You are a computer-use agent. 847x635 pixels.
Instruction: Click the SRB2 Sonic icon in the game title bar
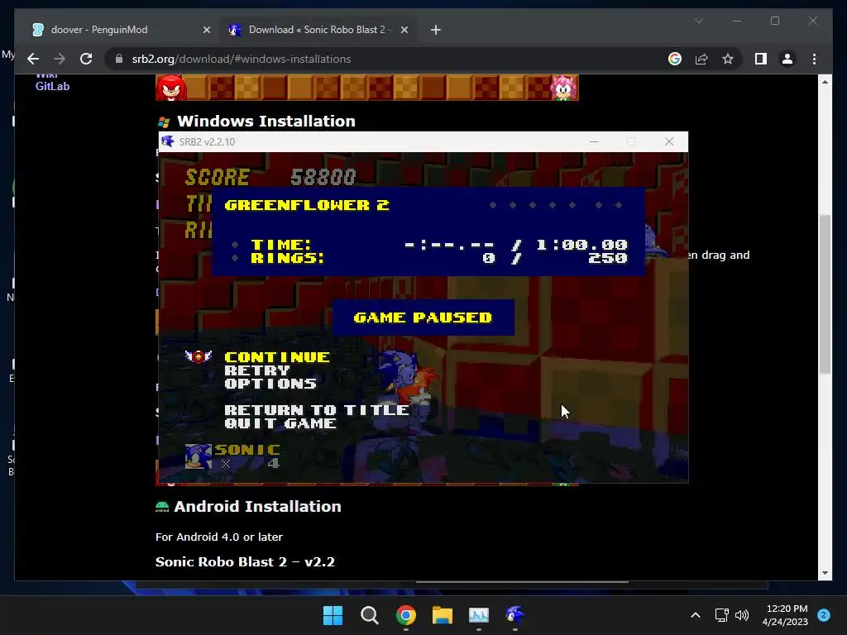[167, 141]
